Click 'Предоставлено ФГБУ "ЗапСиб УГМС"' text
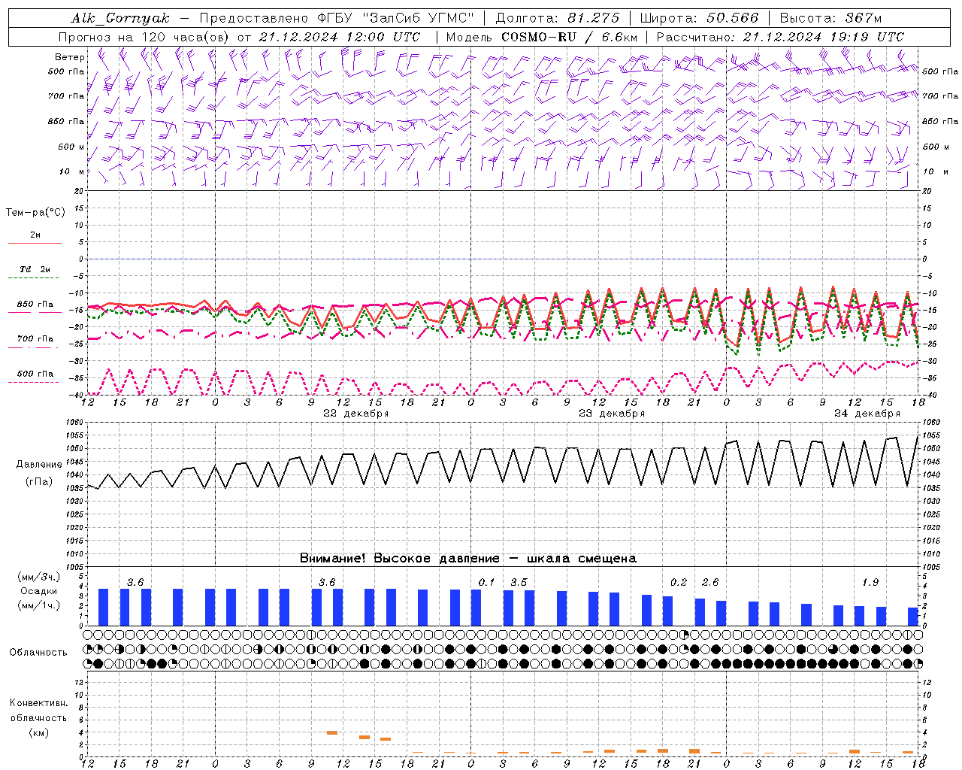 (x=337, y=18)
